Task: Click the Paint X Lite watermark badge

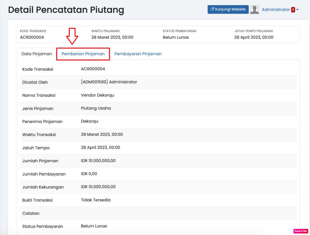Action: tap(301, 231)
